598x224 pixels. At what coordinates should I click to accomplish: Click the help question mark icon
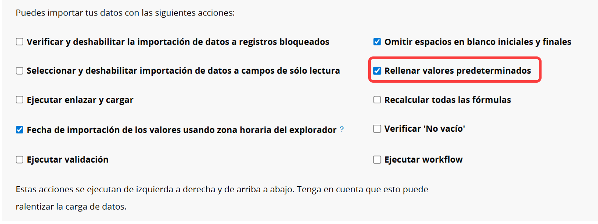pyautogui.click(x=342, y=130)
